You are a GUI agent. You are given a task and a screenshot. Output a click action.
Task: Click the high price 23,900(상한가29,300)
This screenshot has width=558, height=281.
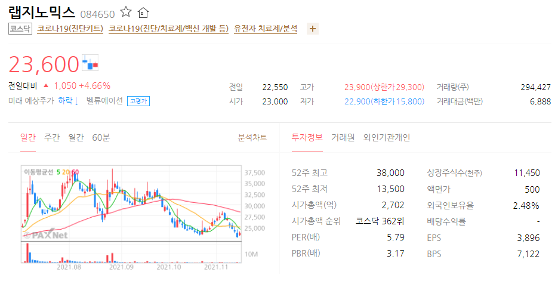(384, 87)
